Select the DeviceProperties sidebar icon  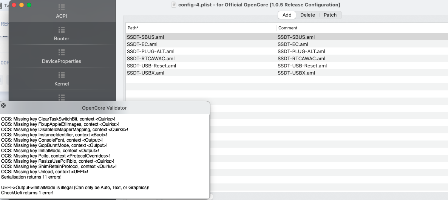(x=62, y=52)
